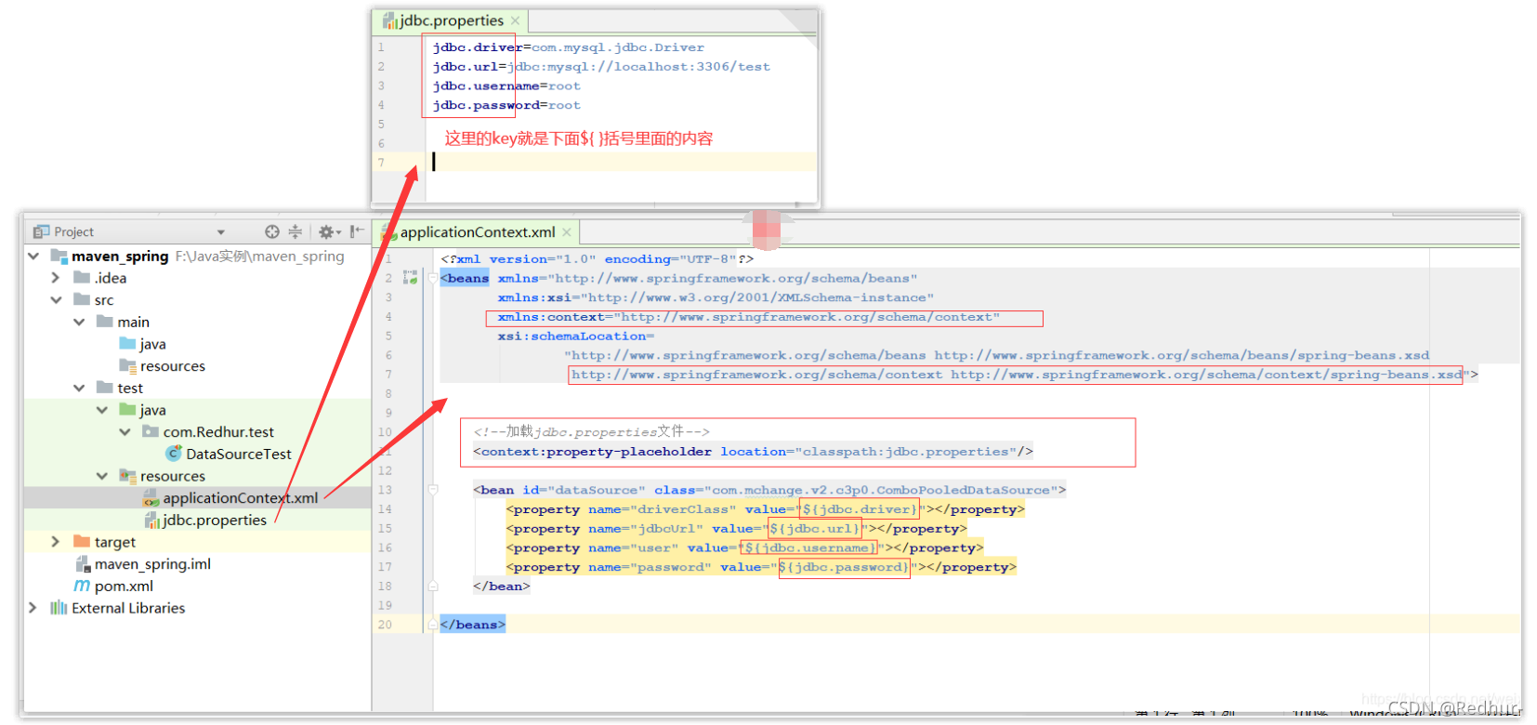Collapse the com.Redhur.test package
This screenshot has width=1537, height=725.
125,431
